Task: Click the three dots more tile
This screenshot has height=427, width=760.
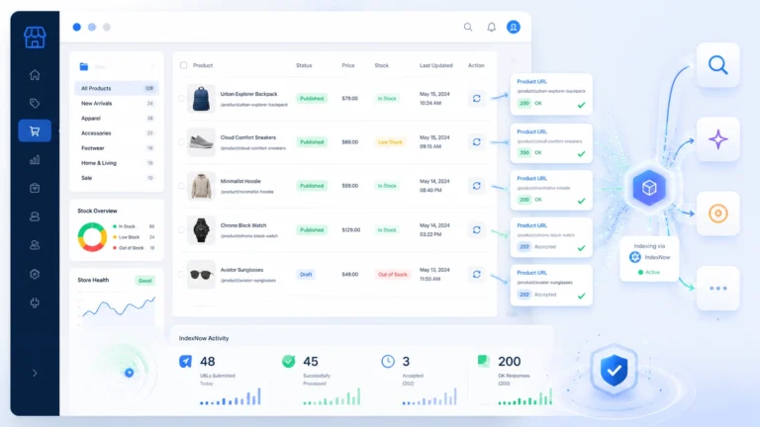Action: point(717,288)
